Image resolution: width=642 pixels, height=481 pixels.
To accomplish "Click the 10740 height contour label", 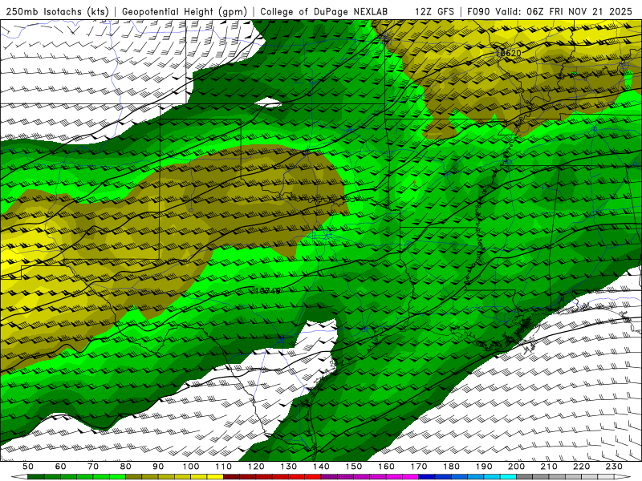I will point(267,291).
